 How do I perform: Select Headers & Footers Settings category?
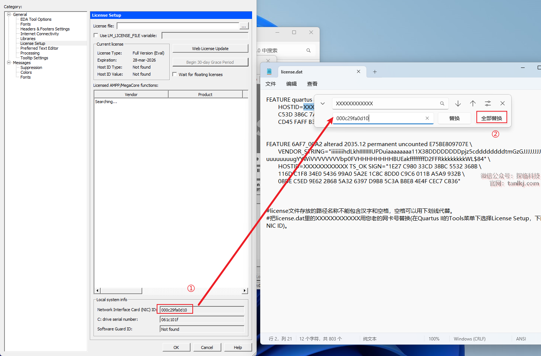click(x=45, y=29)
